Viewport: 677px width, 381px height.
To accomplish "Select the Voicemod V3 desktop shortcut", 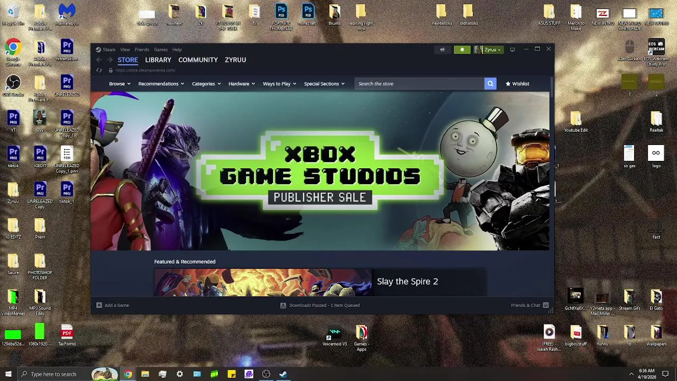I will [334, 337].
